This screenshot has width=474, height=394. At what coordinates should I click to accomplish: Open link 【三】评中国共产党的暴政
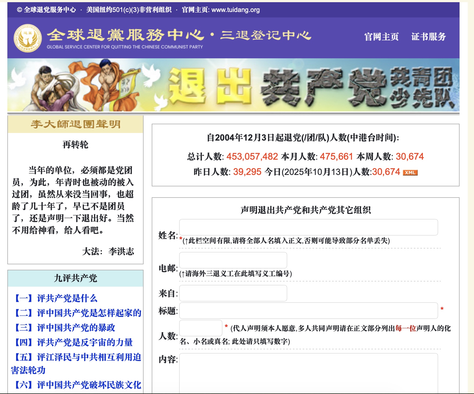point(65,328)
